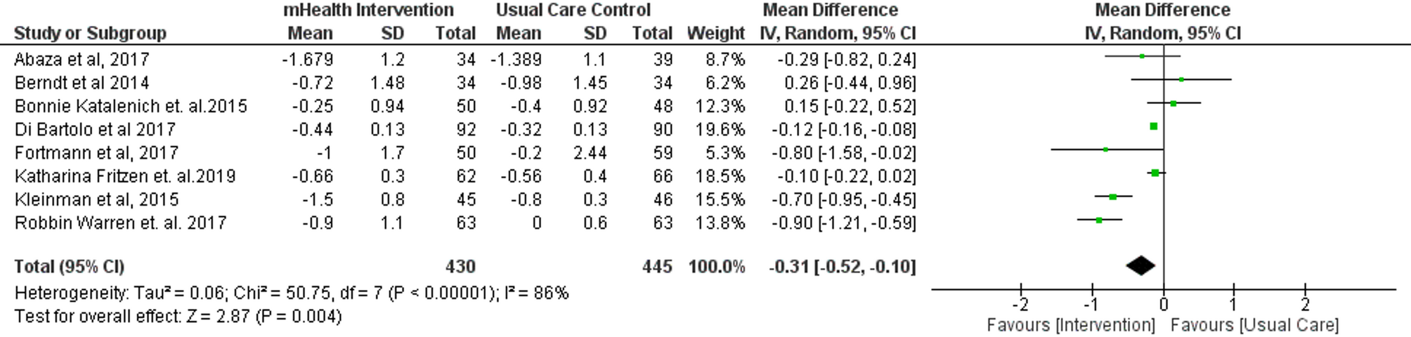1411x337 pixels.
Task: Click the green marker for Abaza 2017
Action: pos(1142,56)
